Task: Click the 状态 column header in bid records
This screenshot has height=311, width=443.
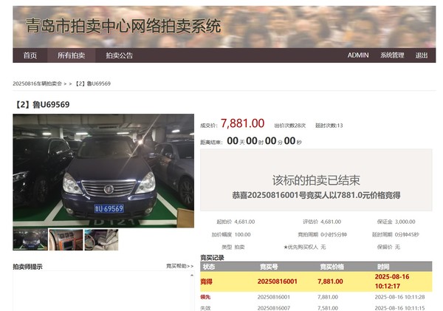Action: click(209, 267)
